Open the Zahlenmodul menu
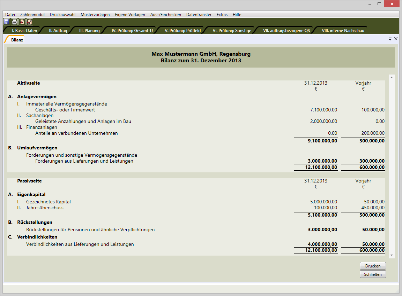This screenshot has width=402, height=296. point(32,15)
